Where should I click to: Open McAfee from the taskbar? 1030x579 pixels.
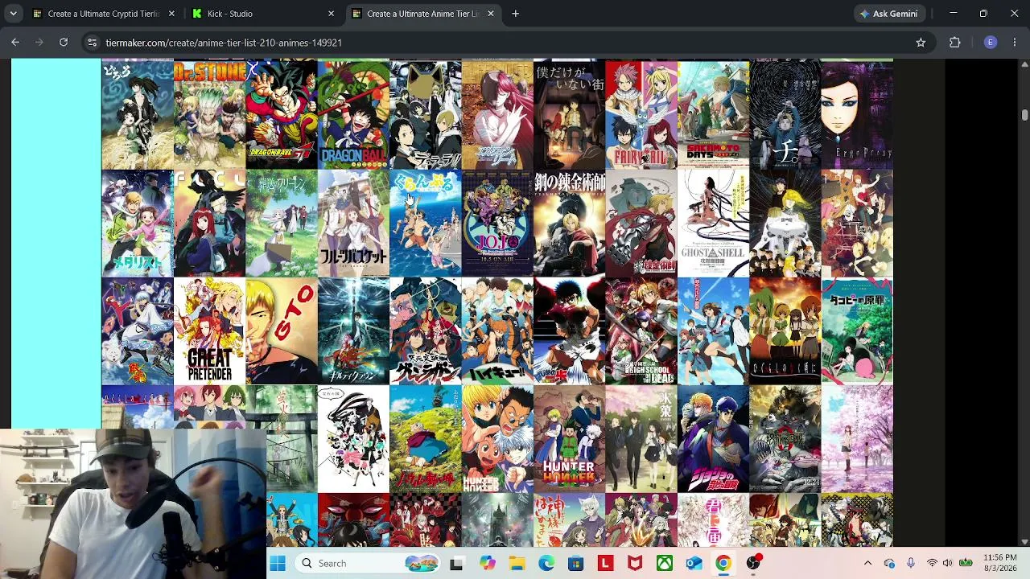pyautogui.click(x=635, y=564)
